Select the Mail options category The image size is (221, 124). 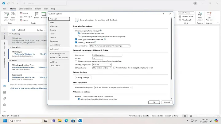tap(59, 22)
